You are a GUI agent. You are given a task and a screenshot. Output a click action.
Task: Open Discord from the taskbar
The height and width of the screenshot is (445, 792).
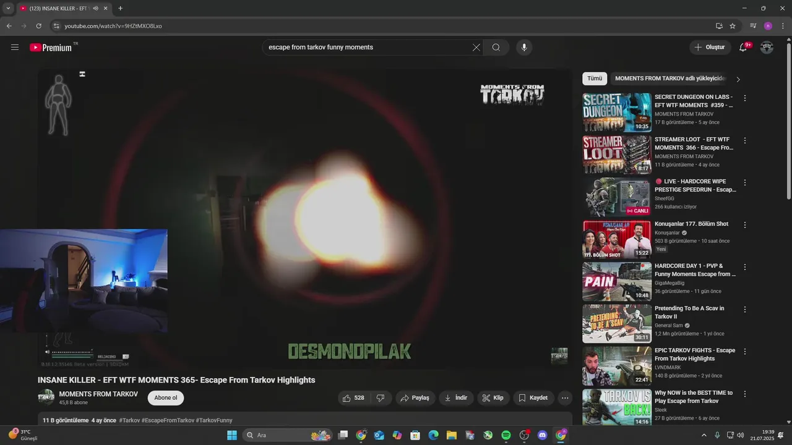(x=543, y=435)
